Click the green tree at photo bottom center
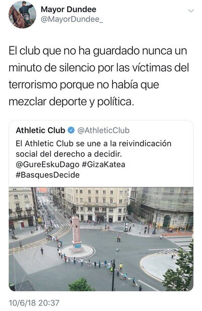The image size is (202, 311). point(80,285)
